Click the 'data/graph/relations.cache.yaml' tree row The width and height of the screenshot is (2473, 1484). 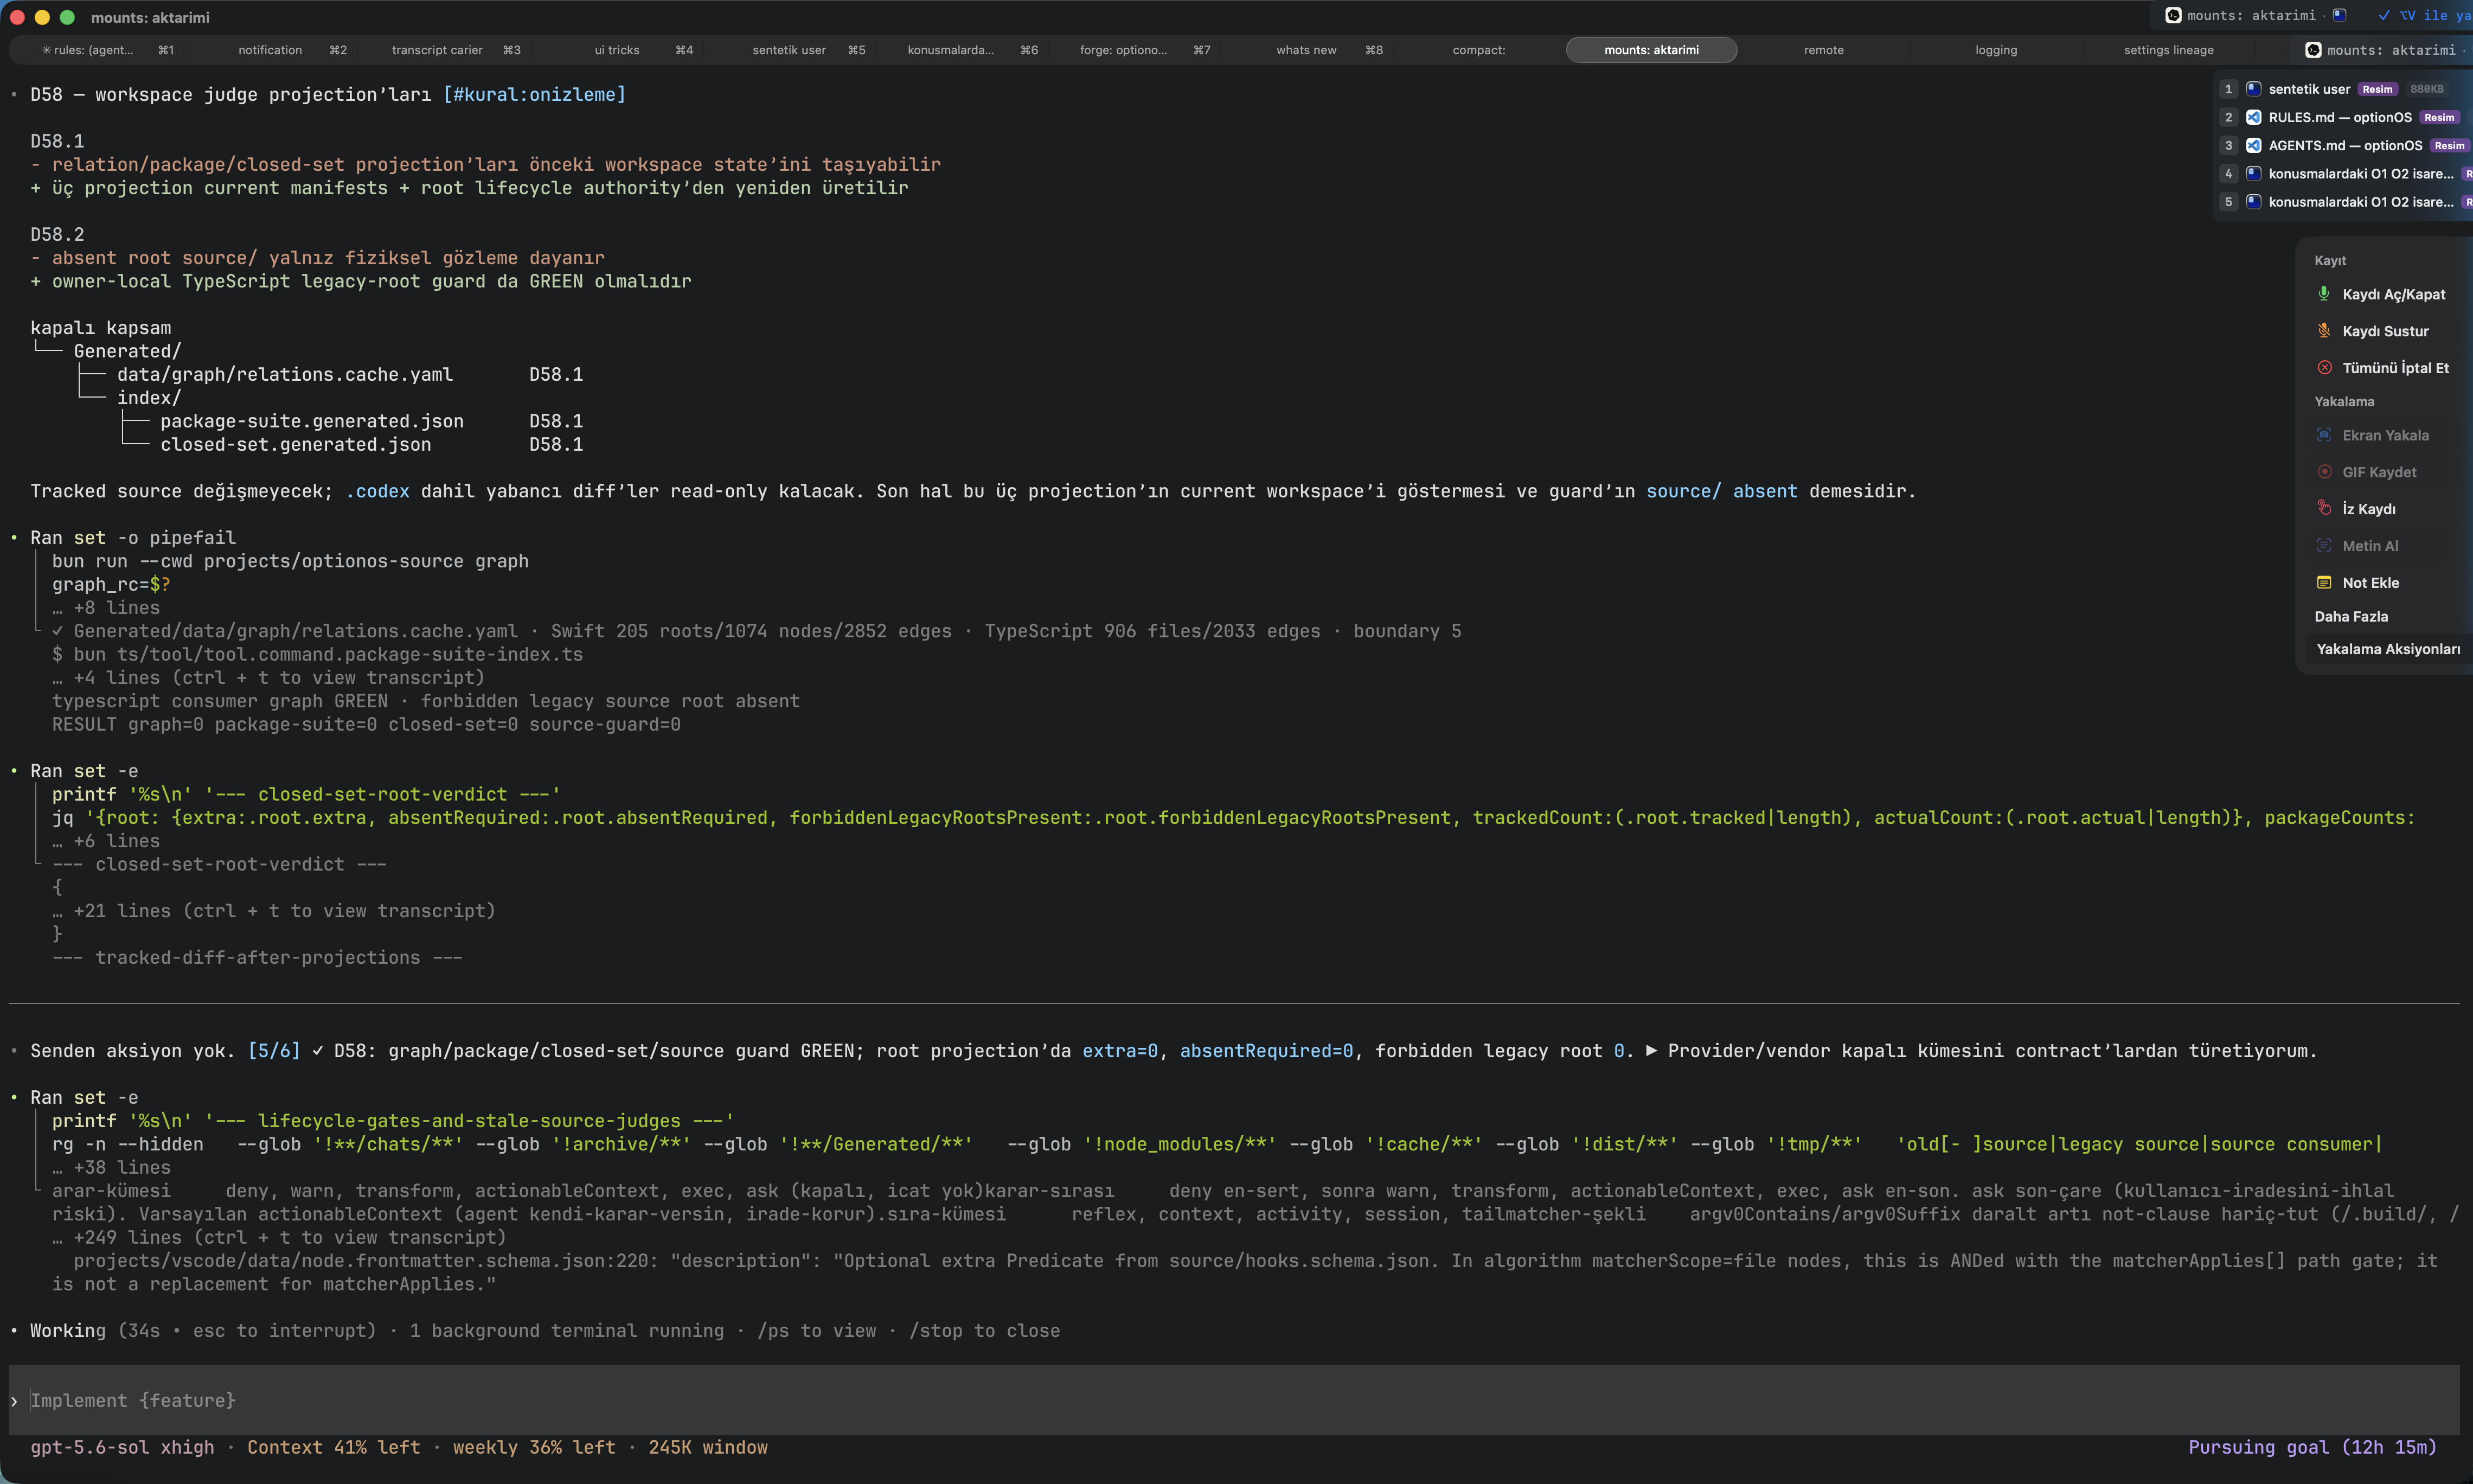[x=285, y=374]
